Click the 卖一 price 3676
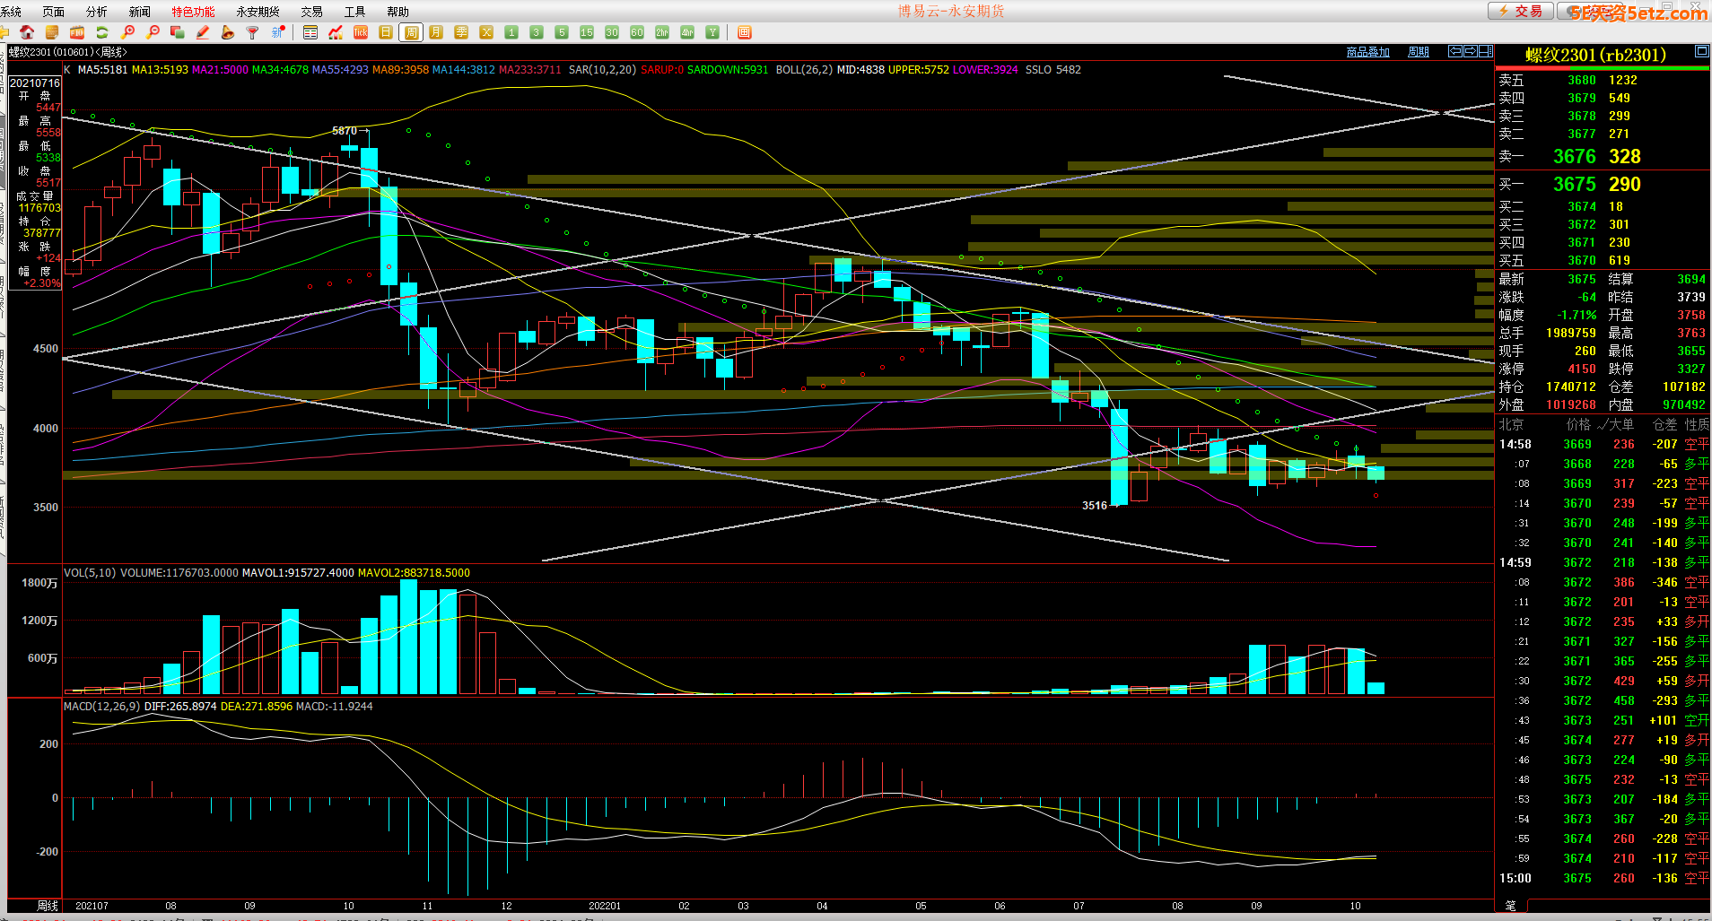Screen dimensions: 1712x921 (1575, 156)
